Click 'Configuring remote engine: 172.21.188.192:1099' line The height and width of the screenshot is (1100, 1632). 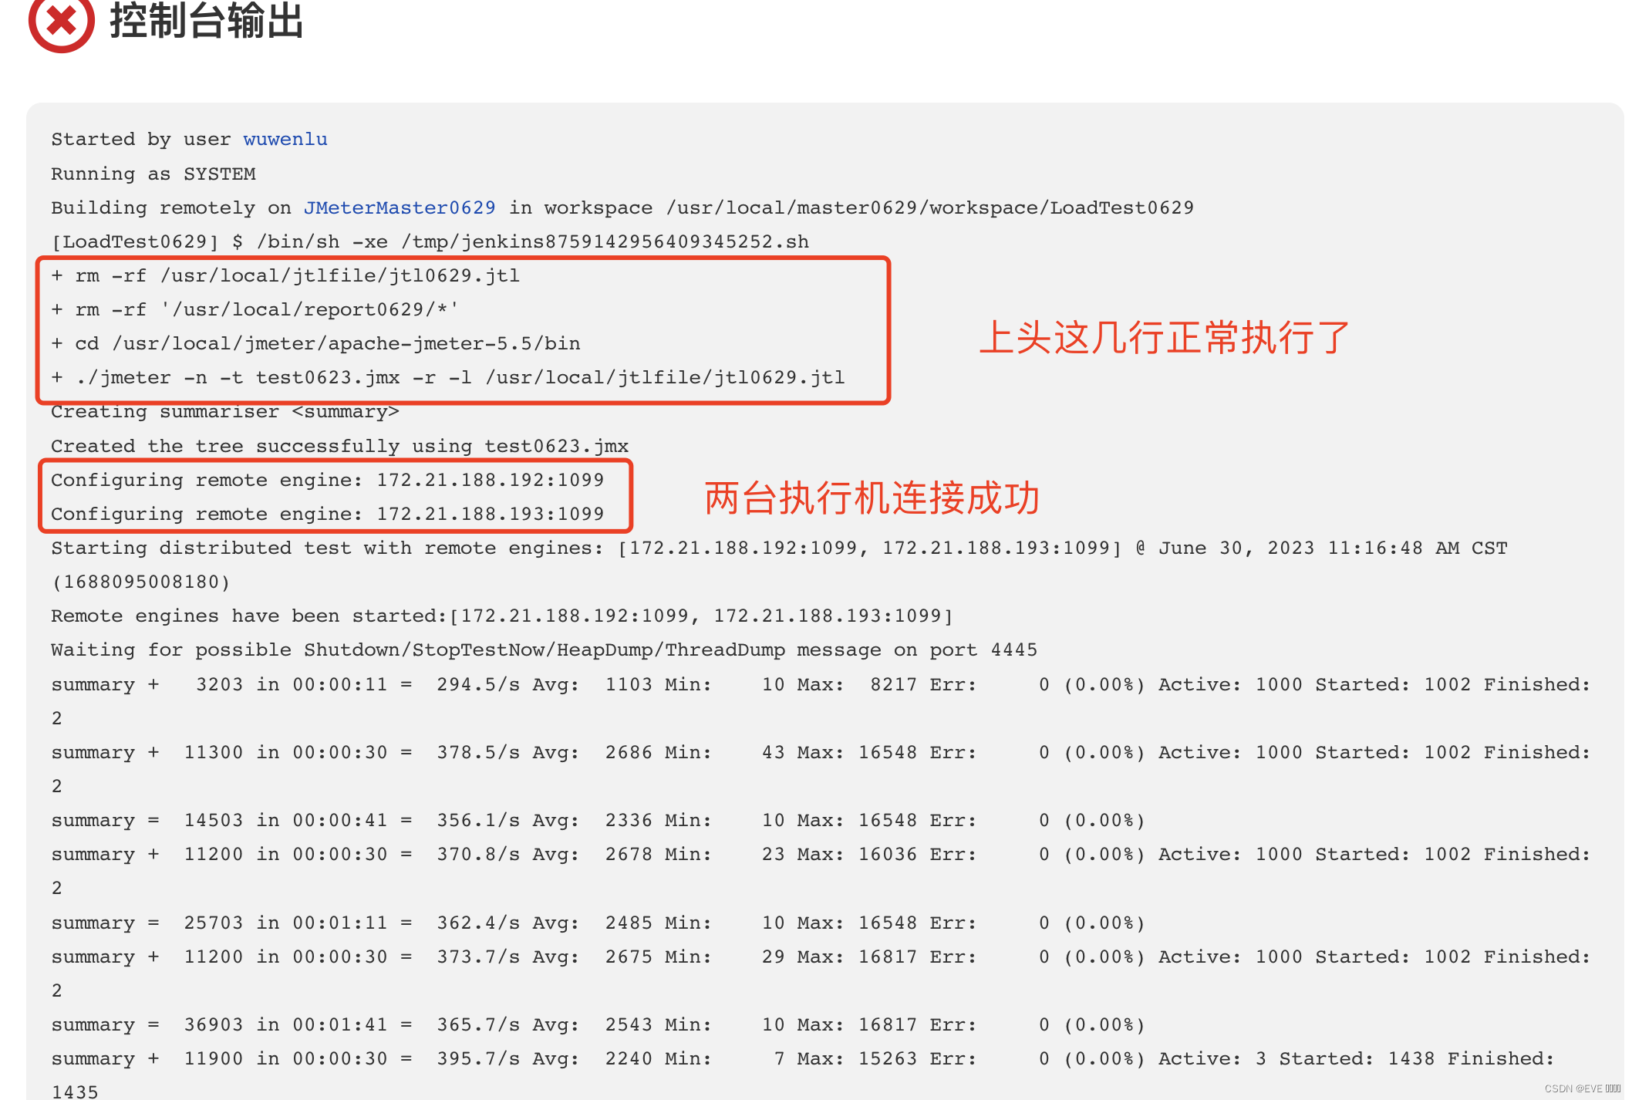[x=328, y=480]
